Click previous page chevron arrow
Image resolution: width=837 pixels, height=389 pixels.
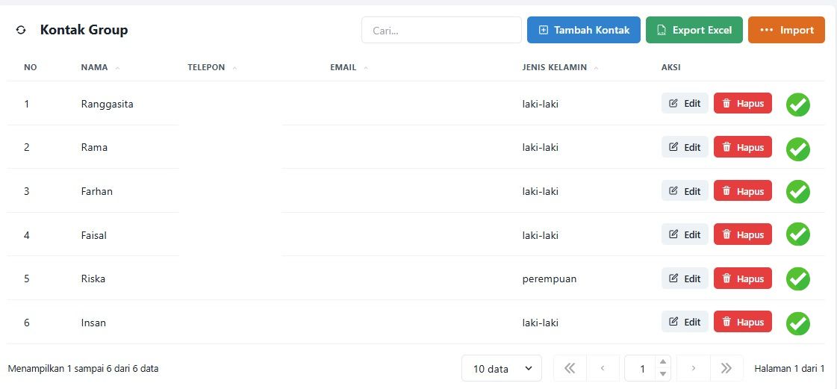[x=603, y=368]
